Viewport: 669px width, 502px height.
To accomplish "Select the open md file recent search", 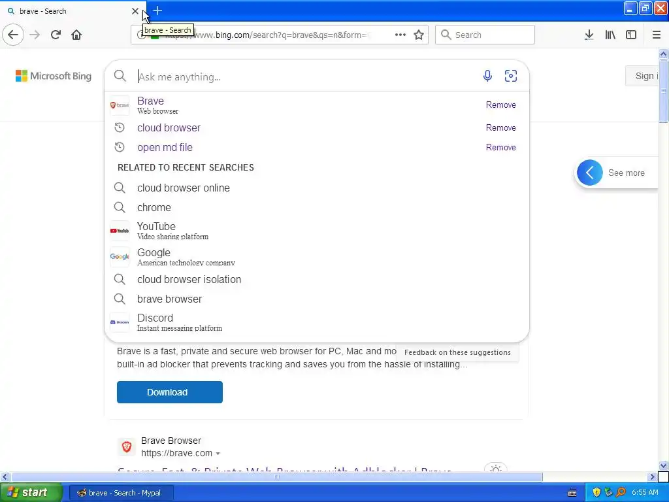I will pos(317,147).
